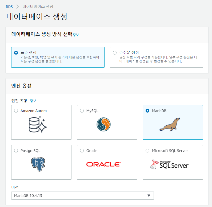Click the Amazon Aurora database icon
Image resolution: width=212 pixels, height=207 pixels.
click(x=38, y=124)
